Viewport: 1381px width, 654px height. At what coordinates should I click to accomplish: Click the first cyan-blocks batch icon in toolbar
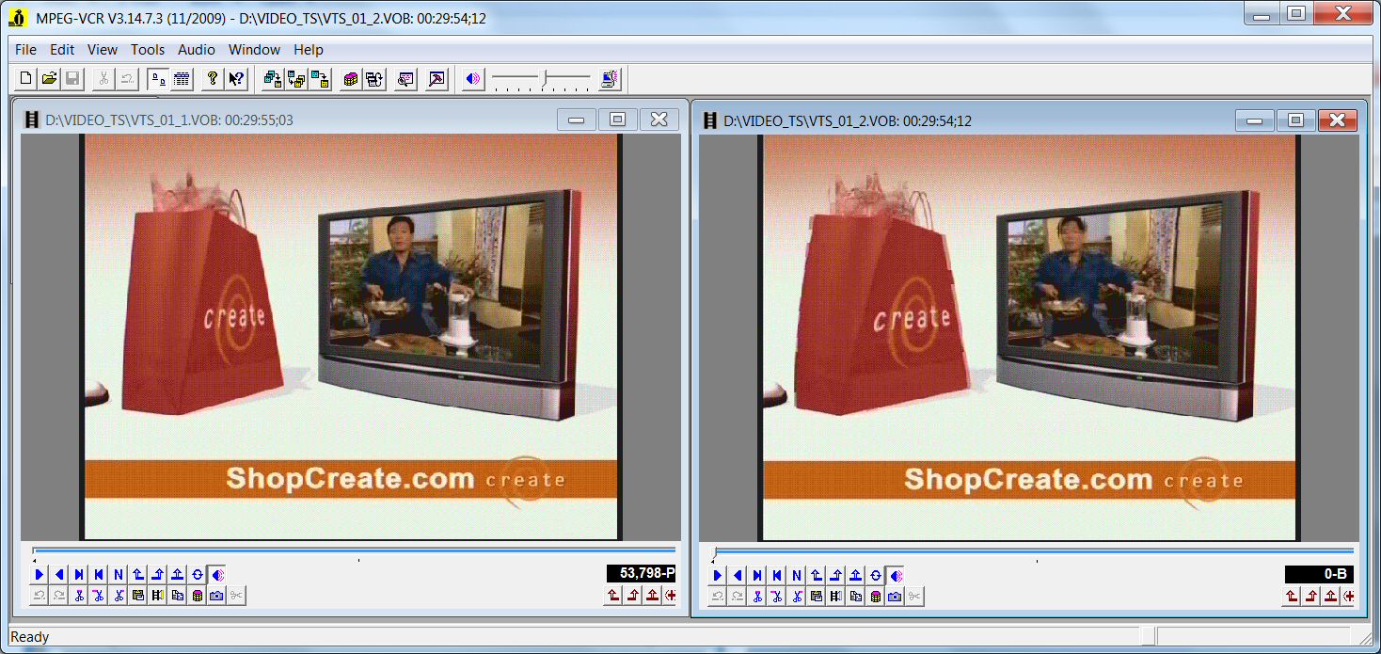coord(273,79)
